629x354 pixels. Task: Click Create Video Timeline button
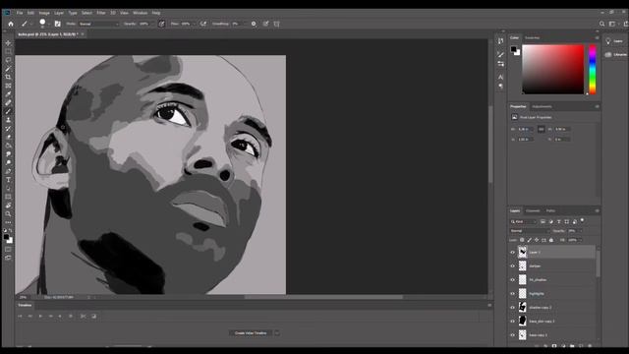tap(251, 333)
